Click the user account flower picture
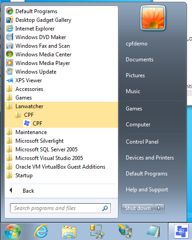This screenshot has width=192, height=240. point(153,18)
